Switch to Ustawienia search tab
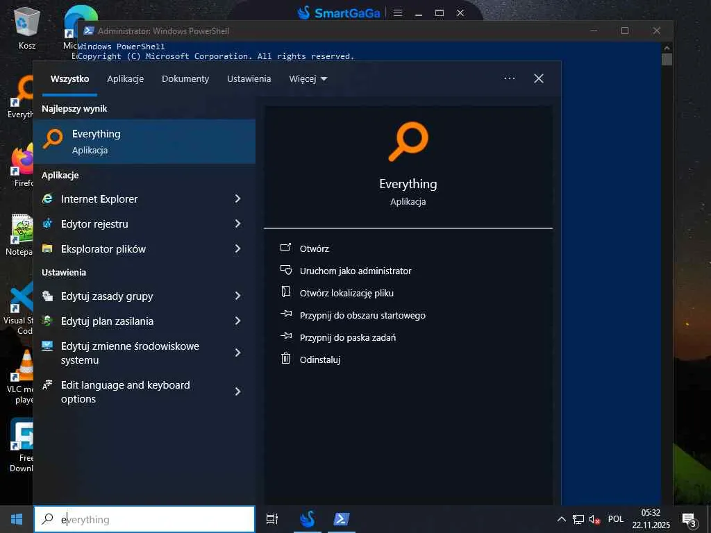The image size is (711, 533). tap(249, 79)
